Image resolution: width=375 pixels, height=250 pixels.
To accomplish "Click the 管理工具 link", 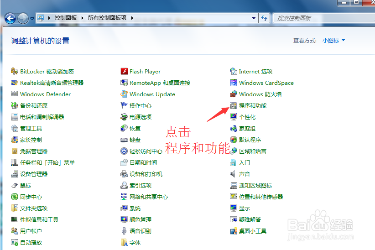I will coord(31,129).
